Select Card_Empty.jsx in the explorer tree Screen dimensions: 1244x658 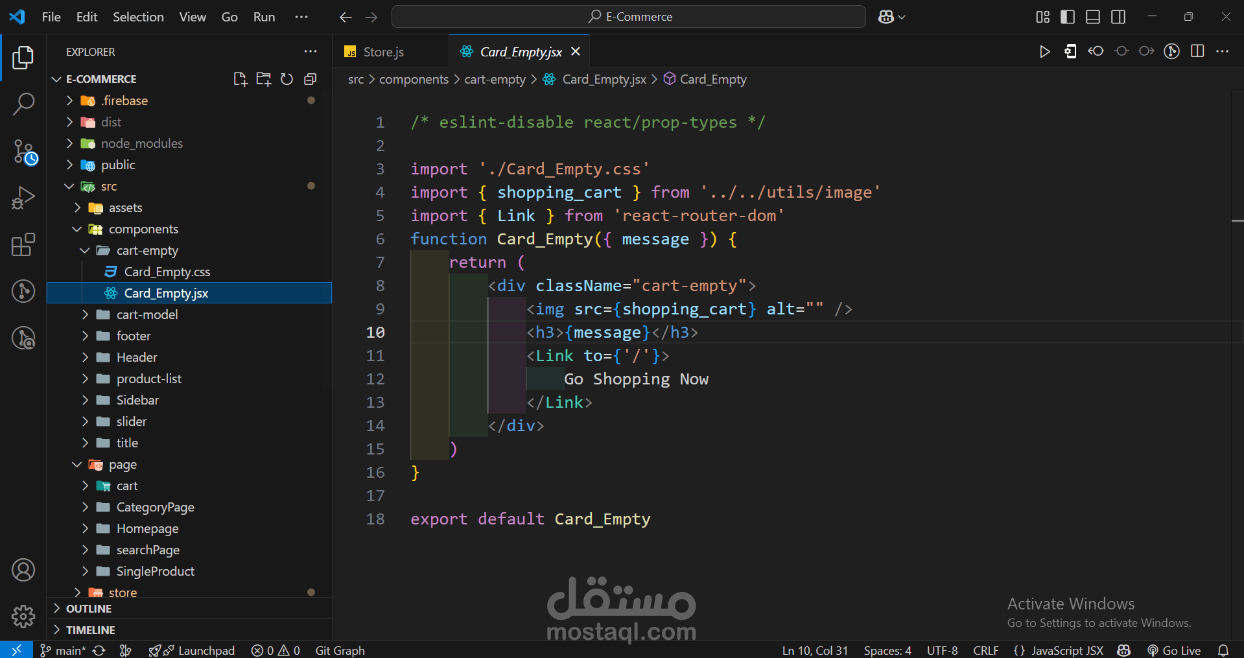(189, 293)
